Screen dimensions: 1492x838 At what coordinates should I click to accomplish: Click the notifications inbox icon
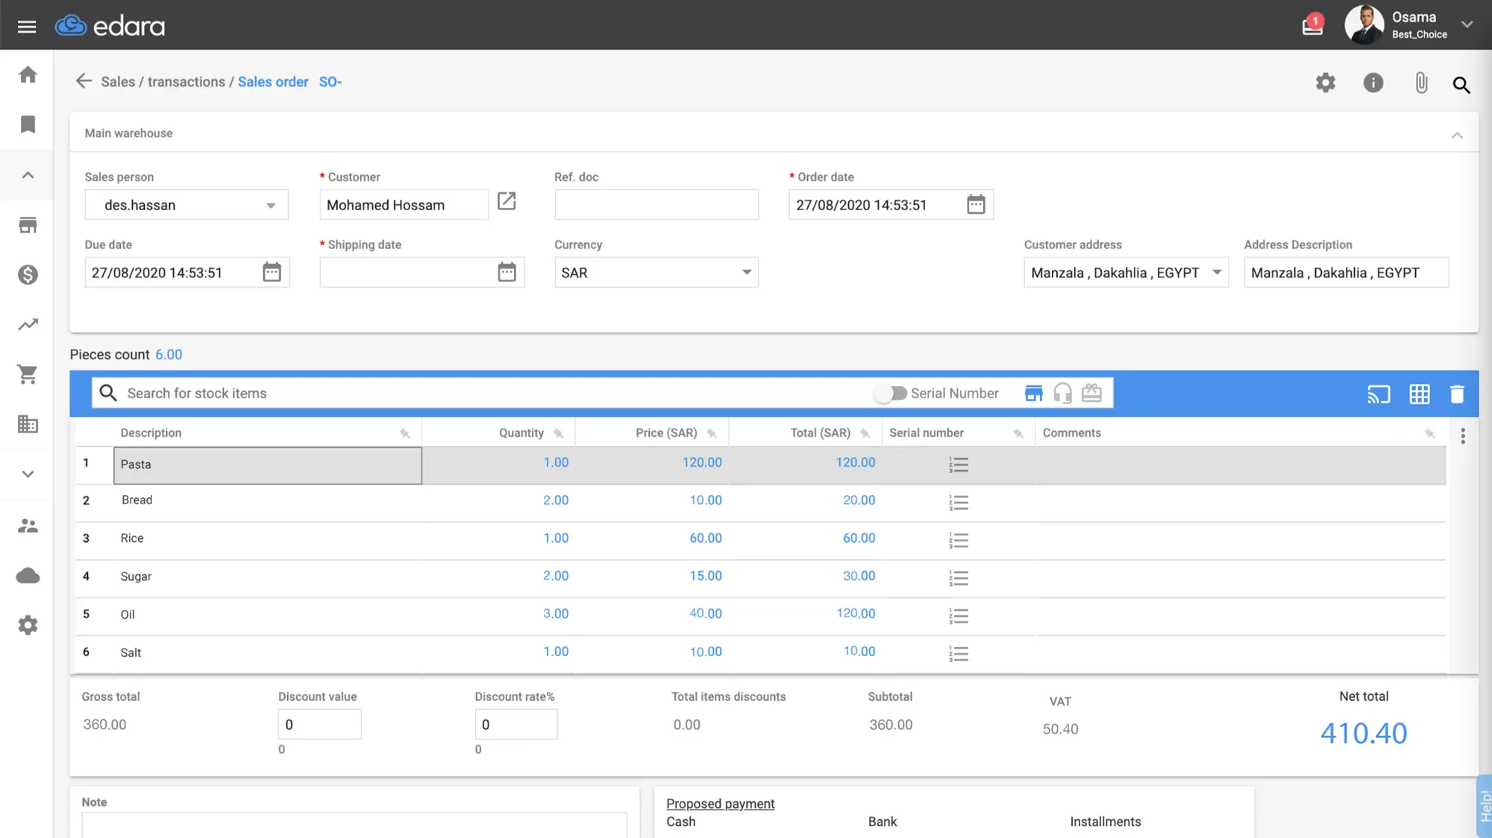click(1312, 25)
